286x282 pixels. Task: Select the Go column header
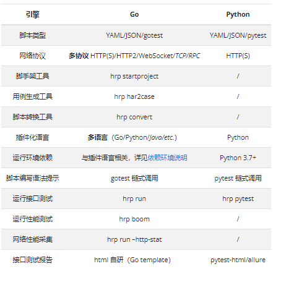coord(134,14)
